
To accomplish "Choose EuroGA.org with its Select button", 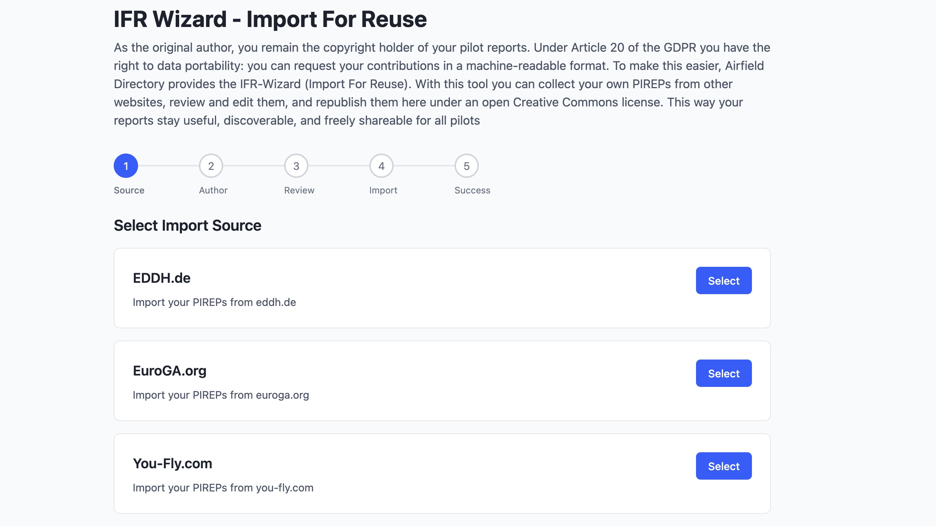I will coord(723,373).
